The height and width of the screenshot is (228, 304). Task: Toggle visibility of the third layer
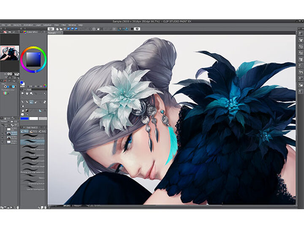(x=3, y=138)
